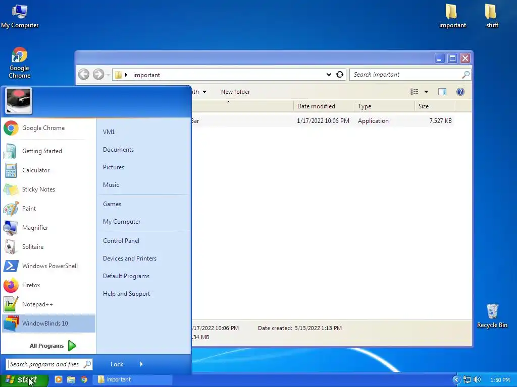Open VM1 user folder
Viewport: 517px width, 387px height.
click(109, 132)
